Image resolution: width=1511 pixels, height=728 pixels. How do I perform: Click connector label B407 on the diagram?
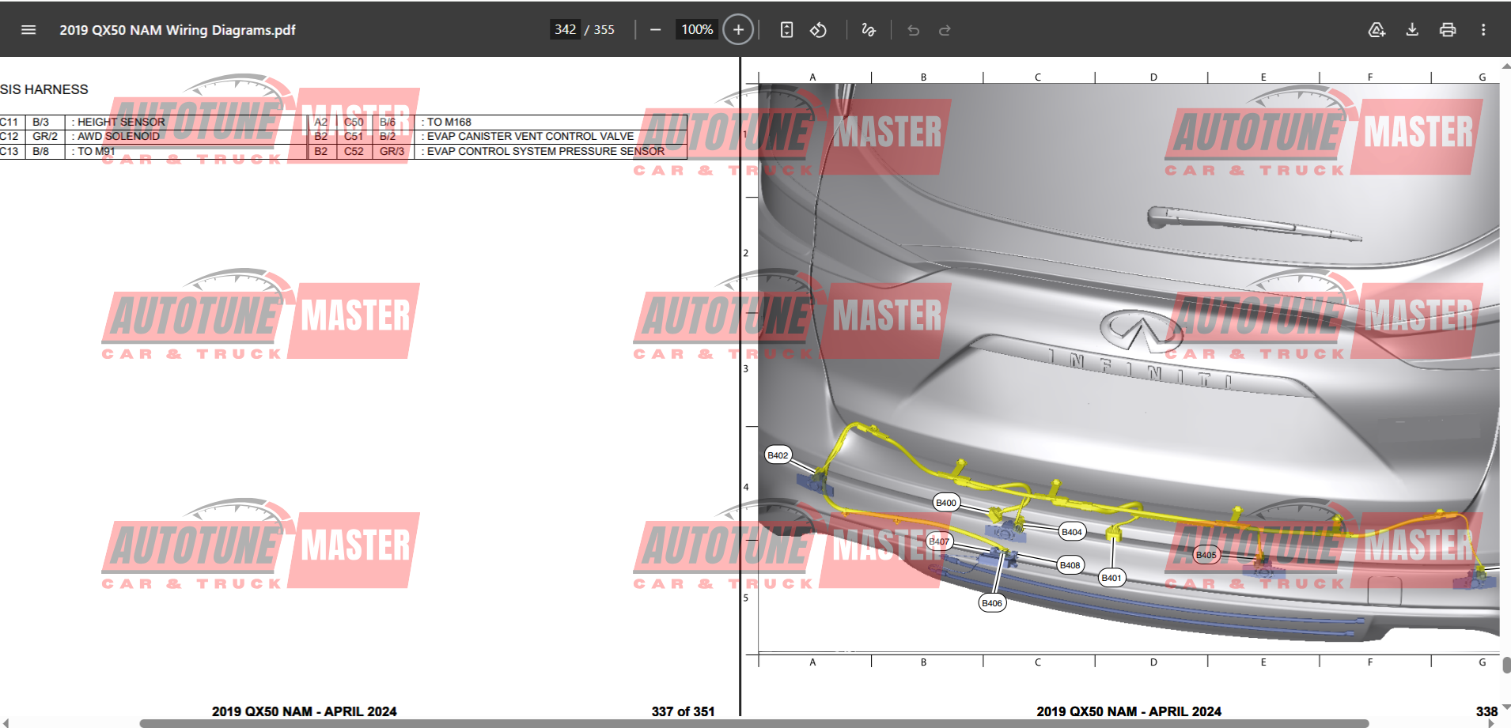point(939,541)
